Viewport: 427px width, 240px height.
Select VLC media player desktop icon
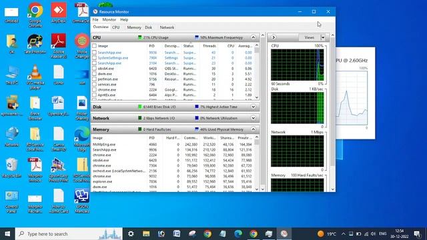point(35,77)
